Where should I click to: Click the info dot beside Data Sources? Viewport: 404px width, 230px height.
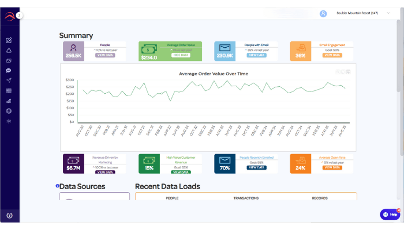pos(57,186)
